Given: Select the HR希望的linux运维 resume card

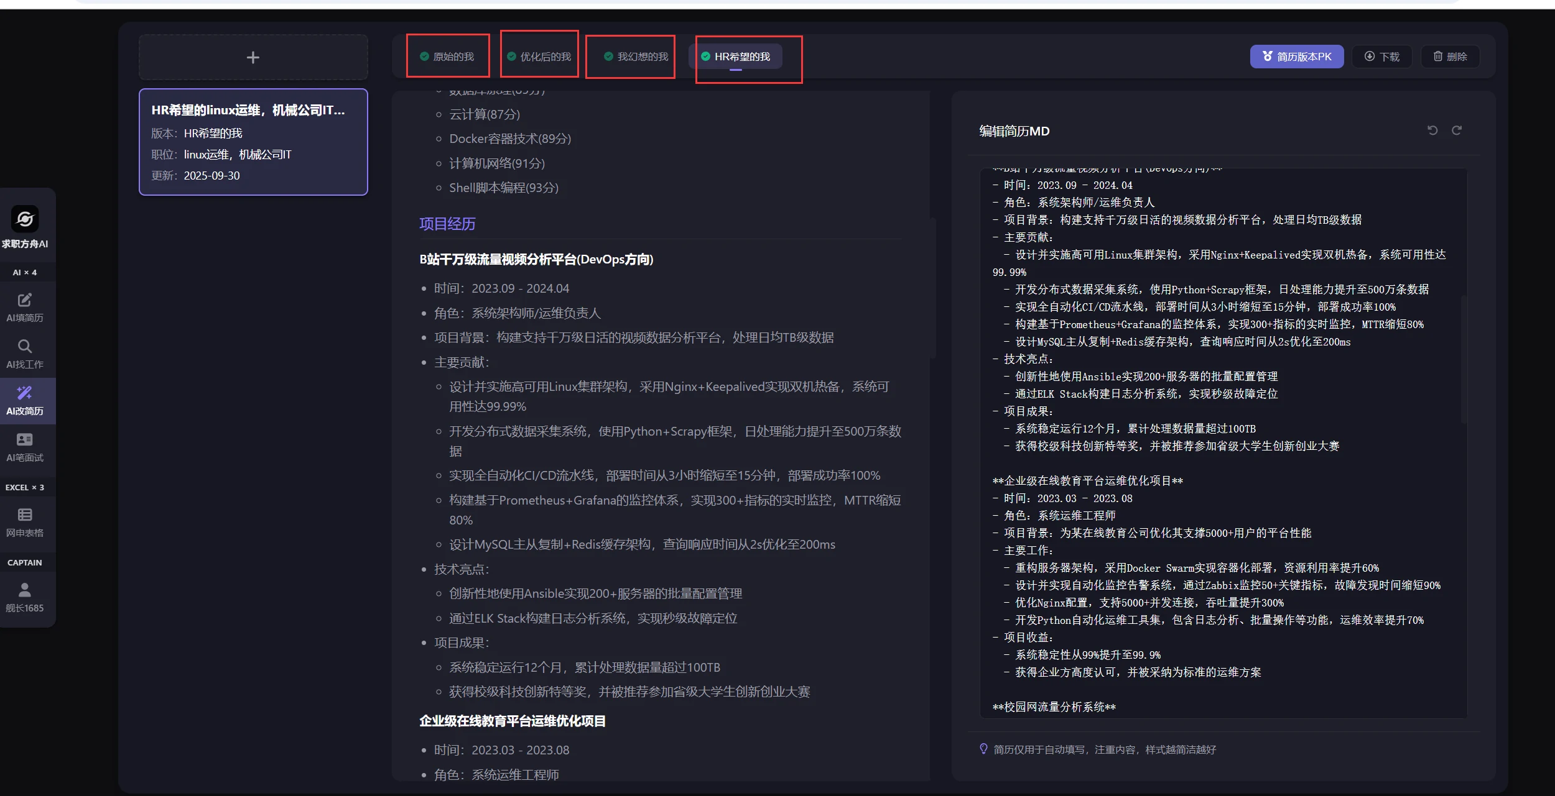Looking at the screenshot, I should tap(253, 142).
